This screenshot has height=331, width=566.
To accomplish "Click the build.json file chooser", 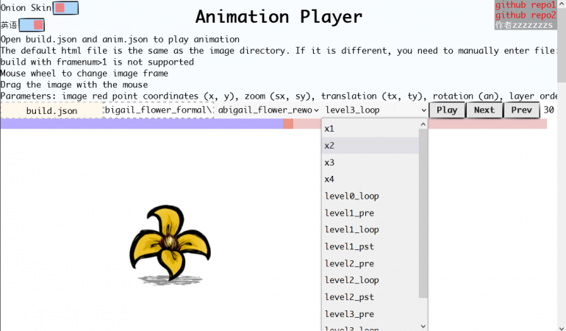I will (52, 110).
